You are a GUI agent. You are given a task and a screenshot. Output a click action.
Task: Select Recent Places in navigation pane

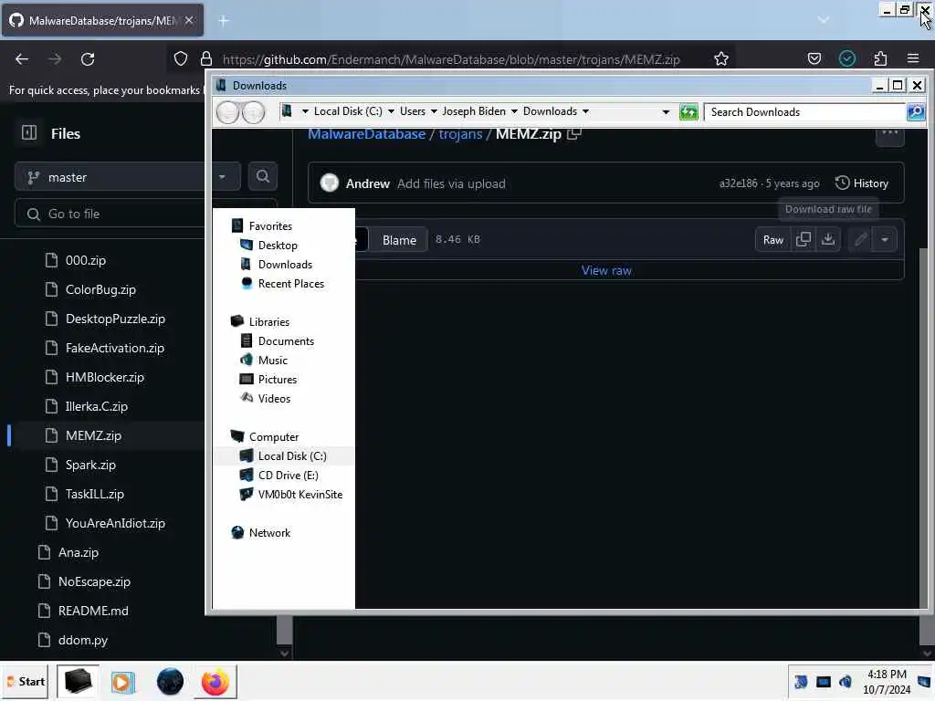point(291,283)
